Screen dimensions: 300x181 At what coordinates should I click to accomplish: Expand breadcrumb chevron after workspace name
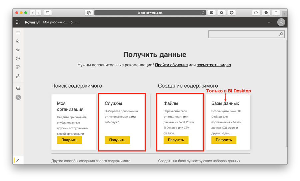point(72,22)
